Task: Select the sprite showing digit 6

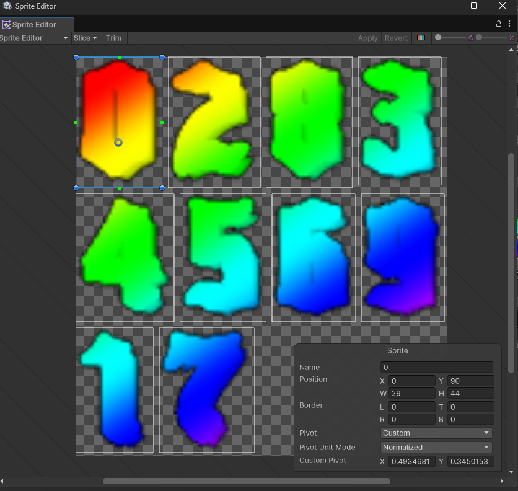Action: coord(314,257)
